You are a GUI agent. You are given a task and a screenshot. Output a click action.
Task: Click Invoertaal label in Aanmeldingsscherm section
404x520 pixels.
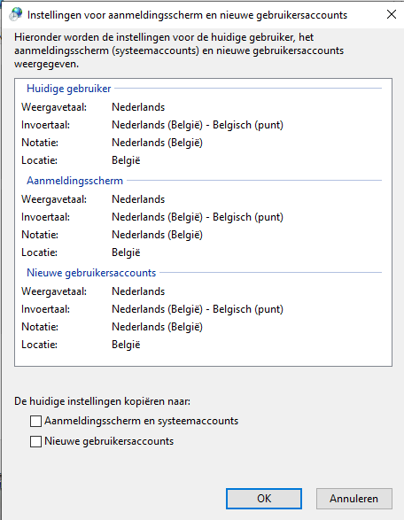[x=45, y=217]
